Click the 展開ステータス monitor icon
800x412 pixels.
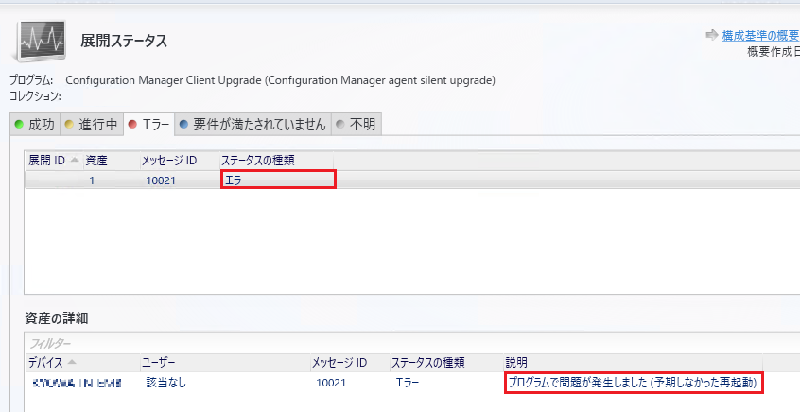41,41
